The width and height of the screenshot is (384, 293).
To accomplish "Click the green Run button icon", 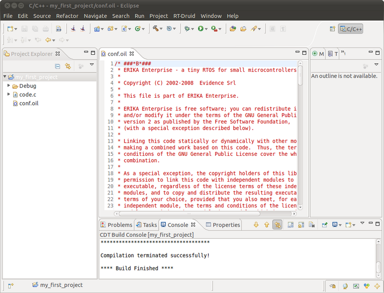I will click(201, 29).
